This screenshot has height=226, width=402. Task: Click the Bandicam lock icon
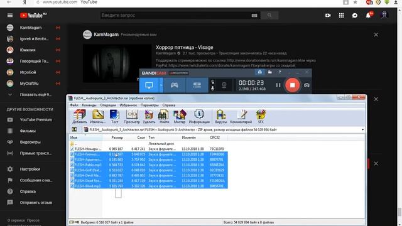259,73
